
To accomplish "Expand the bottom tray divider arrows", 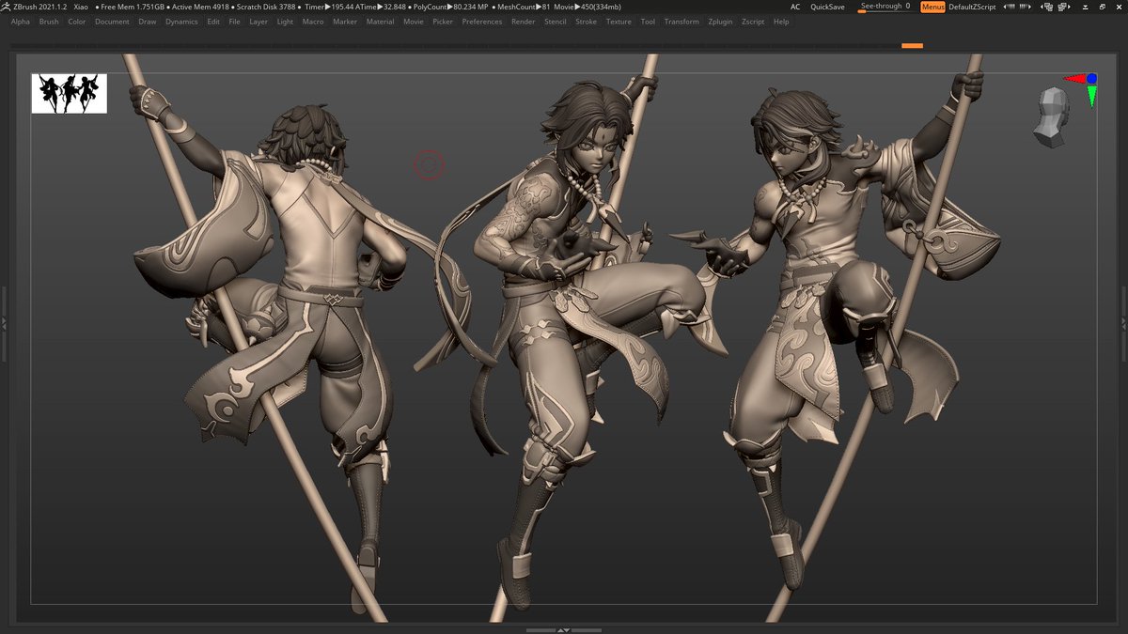I will pyautogui.click(x=563, y=629).
